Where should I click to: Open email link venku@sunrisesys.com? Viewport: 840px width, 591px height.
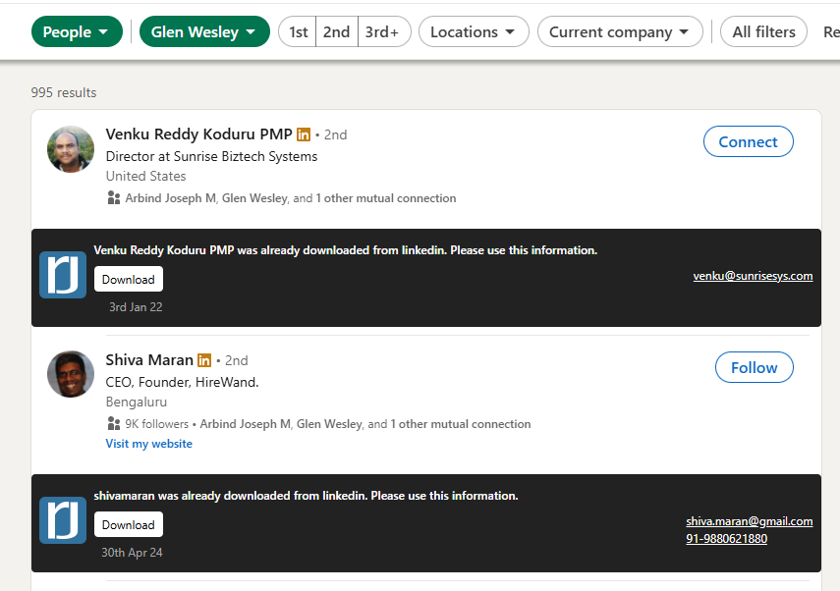[x=753, y=276]
